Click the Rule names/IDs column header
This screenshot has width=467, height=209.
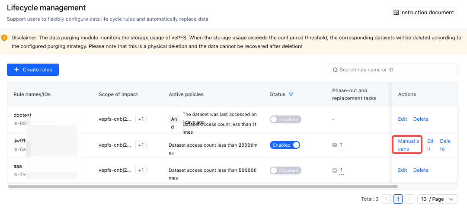32,94
